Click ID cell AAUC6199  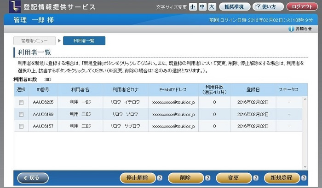coord(43,114)
